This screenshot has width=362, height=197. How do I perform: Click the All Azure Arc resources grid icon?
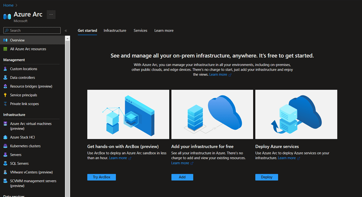(x=5, y=49)
